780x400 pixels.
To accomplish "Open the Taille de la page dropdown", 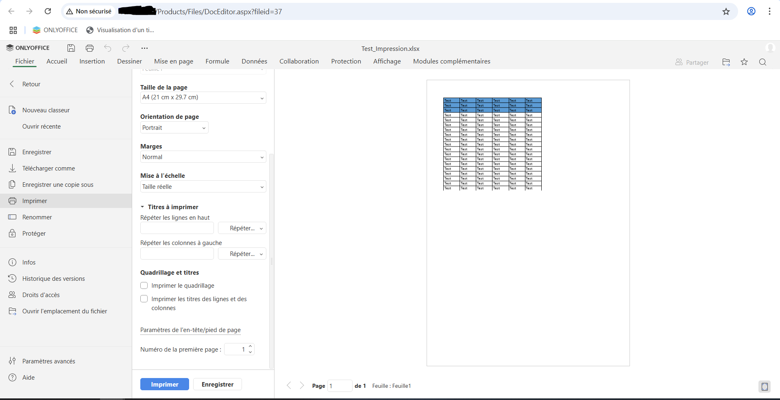I will 203,98.
